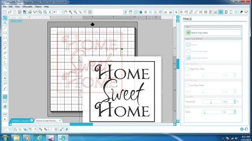Click the Scale value input field
This screenshot has width=252, height=141.
(228, 112)
